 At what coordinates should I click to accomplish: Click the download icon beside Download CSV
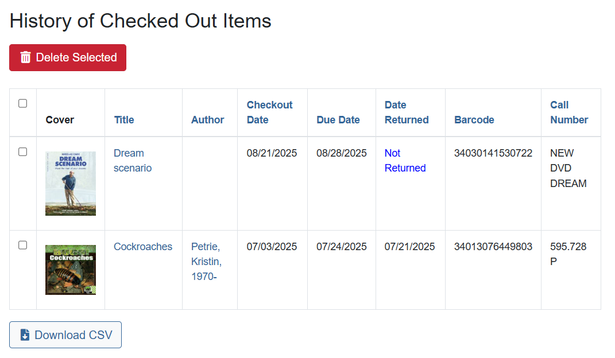(x=25, y=335)
